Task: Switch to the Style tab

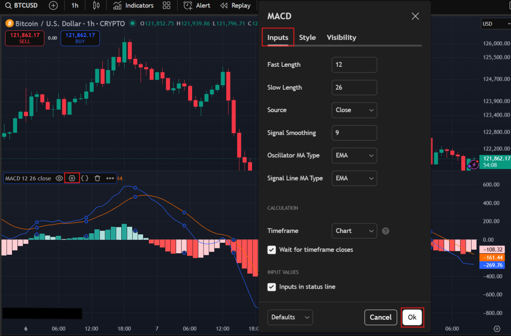Action: (307, 37)
